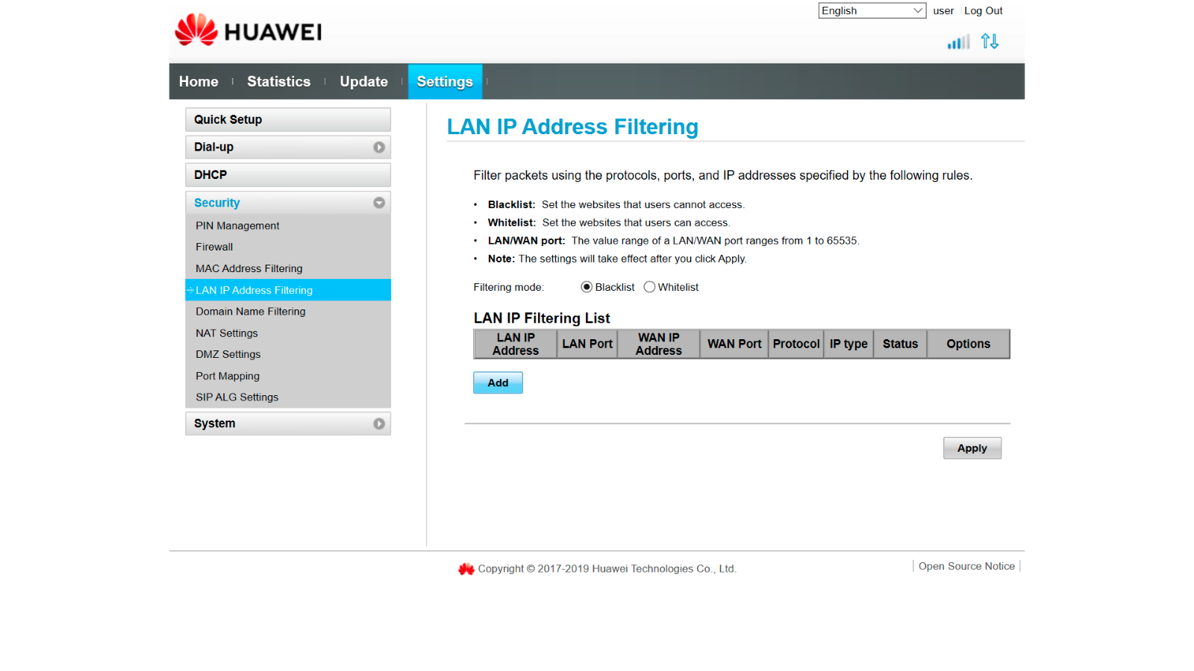
Task: Select the Blacklist filtering mode
Action: [x=587, y=287]
